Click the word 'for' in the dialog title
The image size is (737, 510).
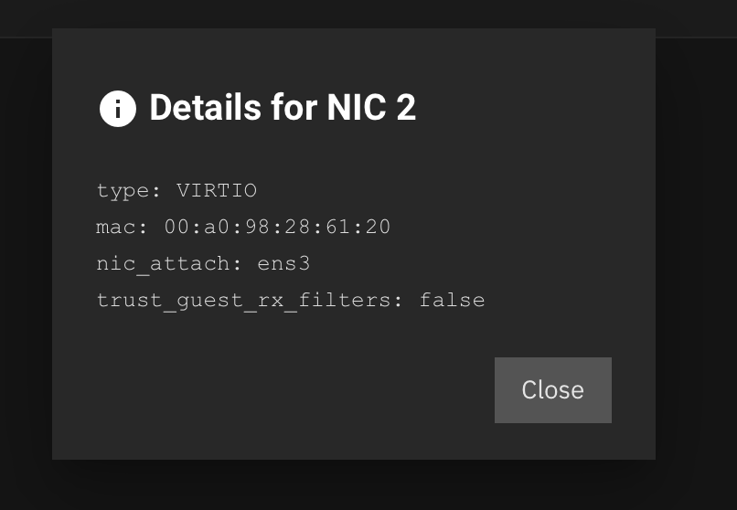(294, 108)
